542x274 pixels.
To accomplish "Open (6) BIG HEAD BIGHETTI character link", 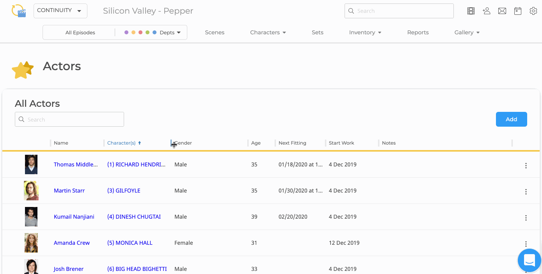I will point(137,269).
